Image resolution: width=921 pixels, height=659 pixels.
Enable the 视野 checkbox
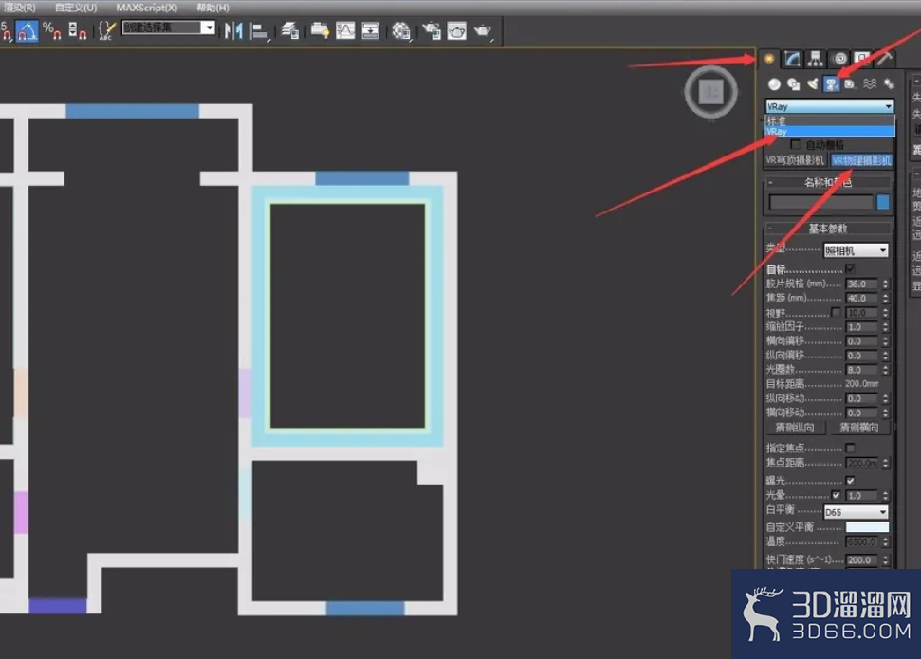tap(836, 313)
